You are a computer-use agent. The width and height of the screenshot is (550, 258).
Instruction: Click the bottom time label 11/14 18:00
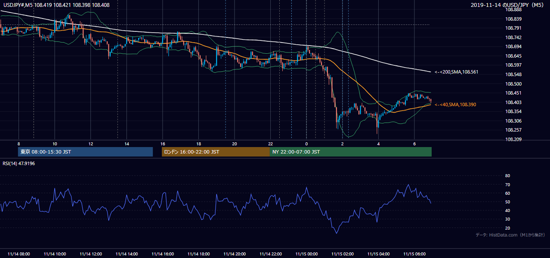click(x=198, y=254)
